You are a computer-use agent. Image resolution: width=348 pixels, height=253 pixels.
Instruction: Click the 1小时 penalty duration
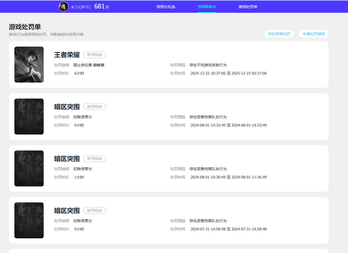tap(79, 177)
